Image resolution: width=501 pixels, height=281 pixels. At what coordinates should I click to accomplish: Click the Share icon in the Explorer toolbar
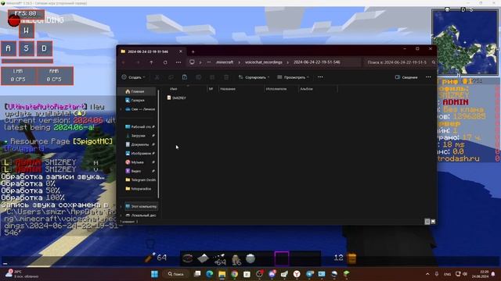click(x=212, y=77)
